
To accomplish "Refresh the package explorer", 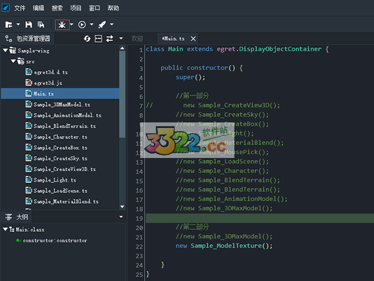I will pos(87,39).
